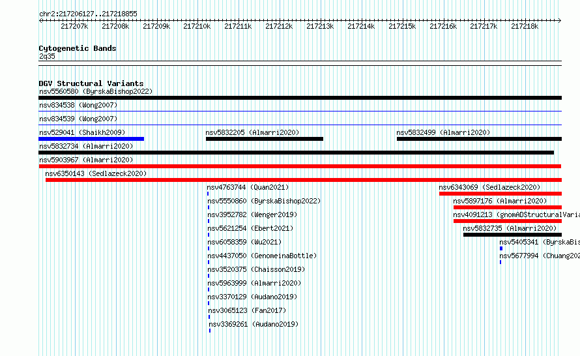Select the black nsv5832205 variant bar
The image size is (580, 356).
point(265,139)
